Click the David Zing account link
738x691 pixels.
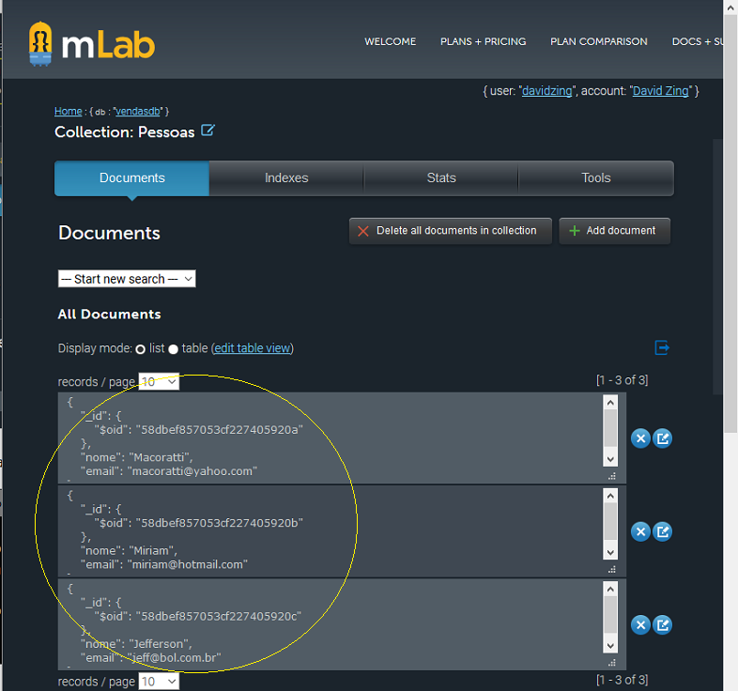[x=660, y=91]
